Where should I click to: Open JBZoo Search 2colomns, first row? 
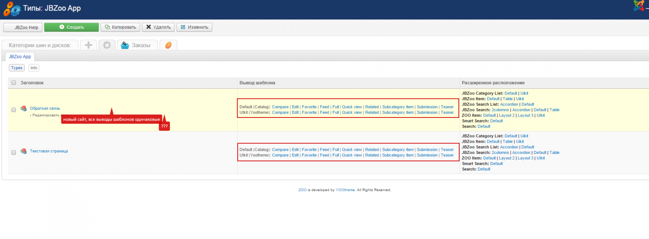click(x=500, y=110)
